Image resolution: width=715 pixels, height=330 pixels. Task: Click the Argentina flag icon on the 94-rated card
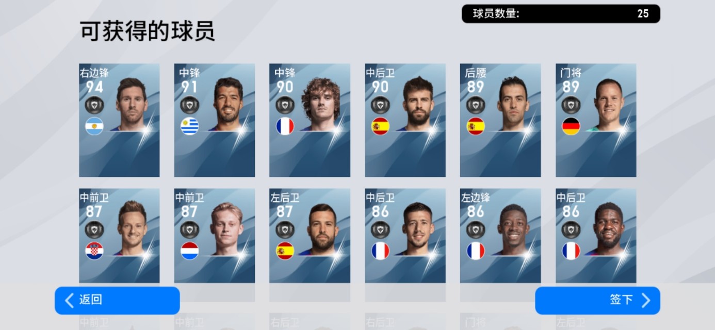[94, 126]
